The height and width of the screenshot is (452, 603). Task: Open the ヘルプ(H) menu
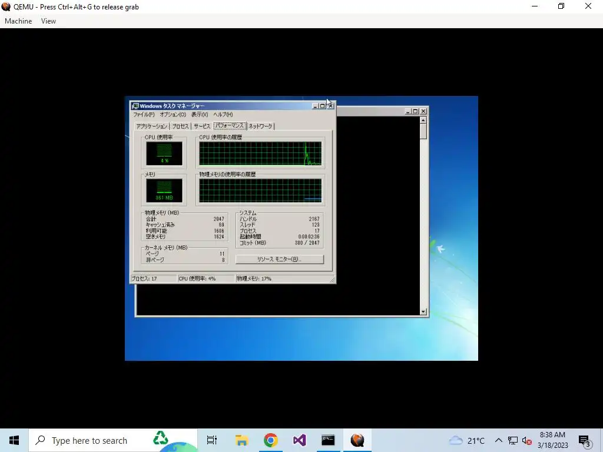coord(223,115)
